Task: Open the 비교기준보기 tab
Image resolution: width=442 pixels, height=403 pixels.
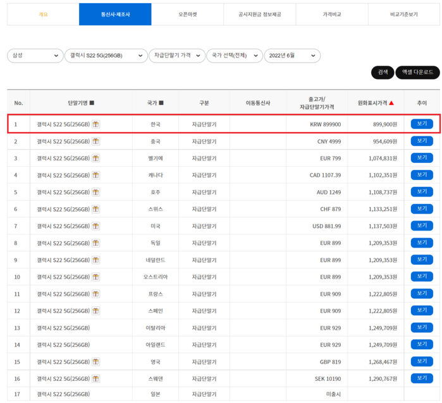Action: [404, 15]
